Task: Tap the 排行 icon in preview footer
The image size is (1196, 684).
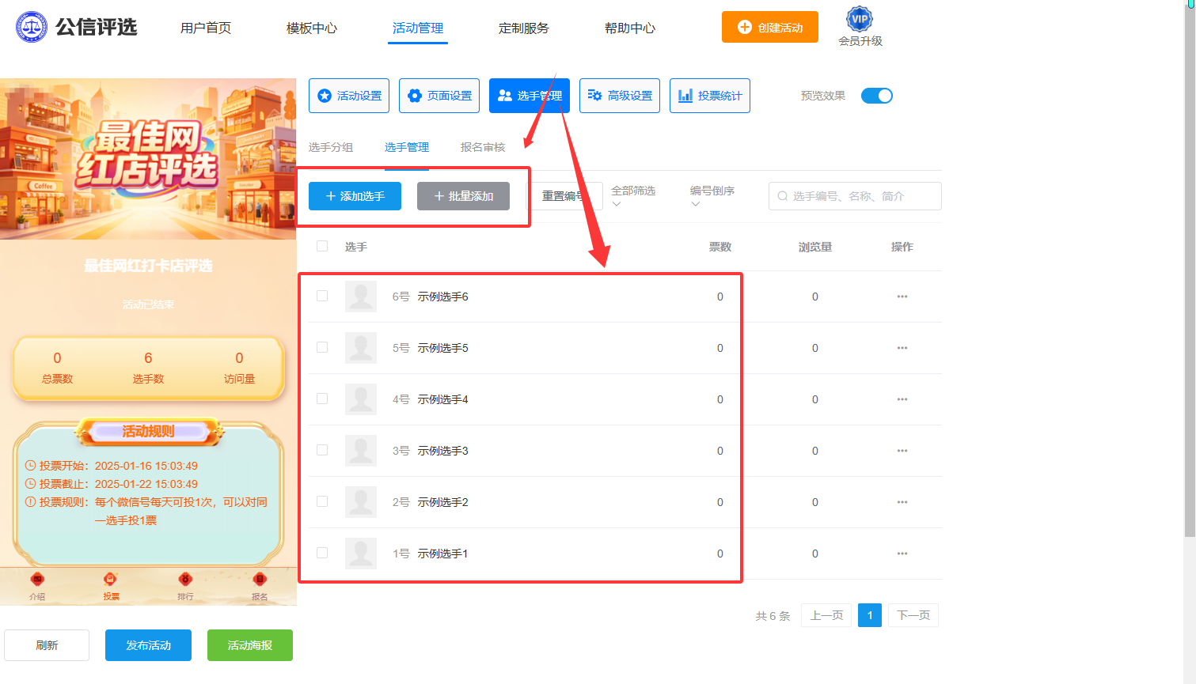Action: pos(185,579)
